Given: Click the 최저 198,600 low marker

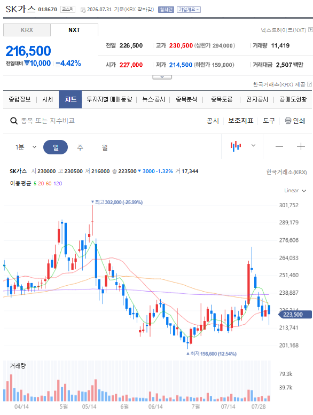Looking at the screenshot, I should pyautogui.click(x=212, y=354).
